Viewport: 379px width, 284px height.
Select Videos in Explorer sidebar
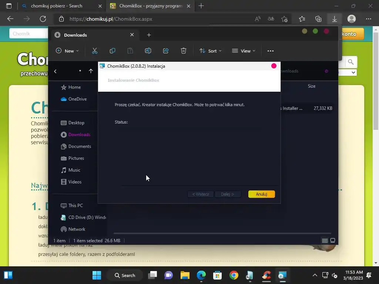point(71,182)
